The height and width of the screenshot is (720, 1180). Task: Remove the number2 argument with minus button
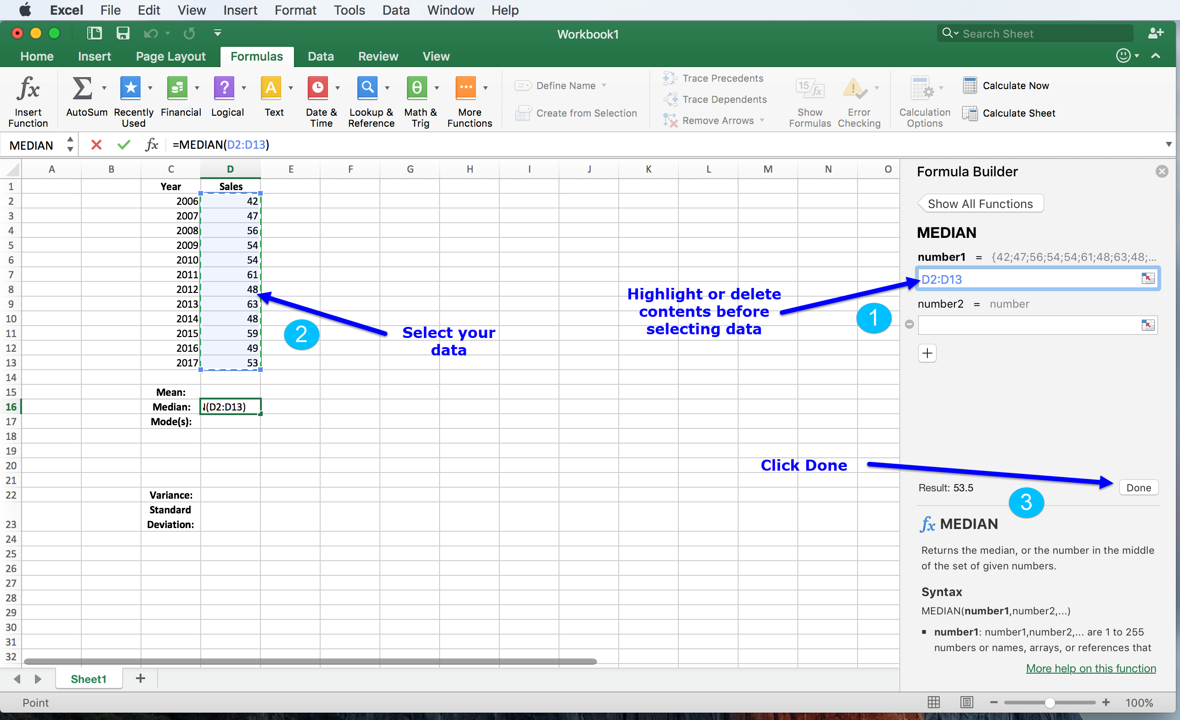pos(909,325)
